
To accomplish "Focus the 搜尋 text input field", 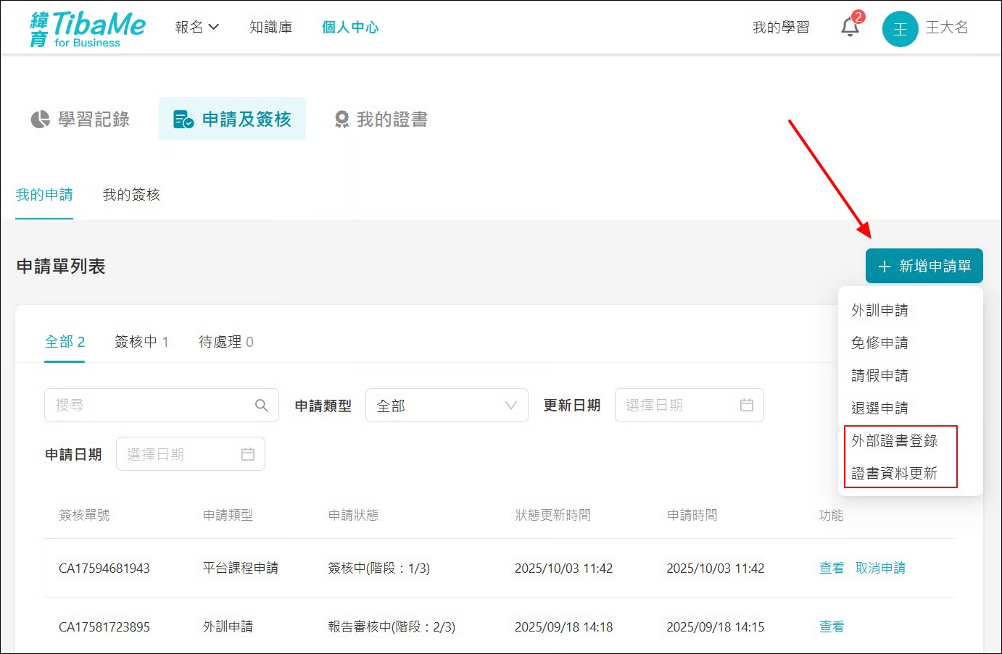I will coord(149,406).
